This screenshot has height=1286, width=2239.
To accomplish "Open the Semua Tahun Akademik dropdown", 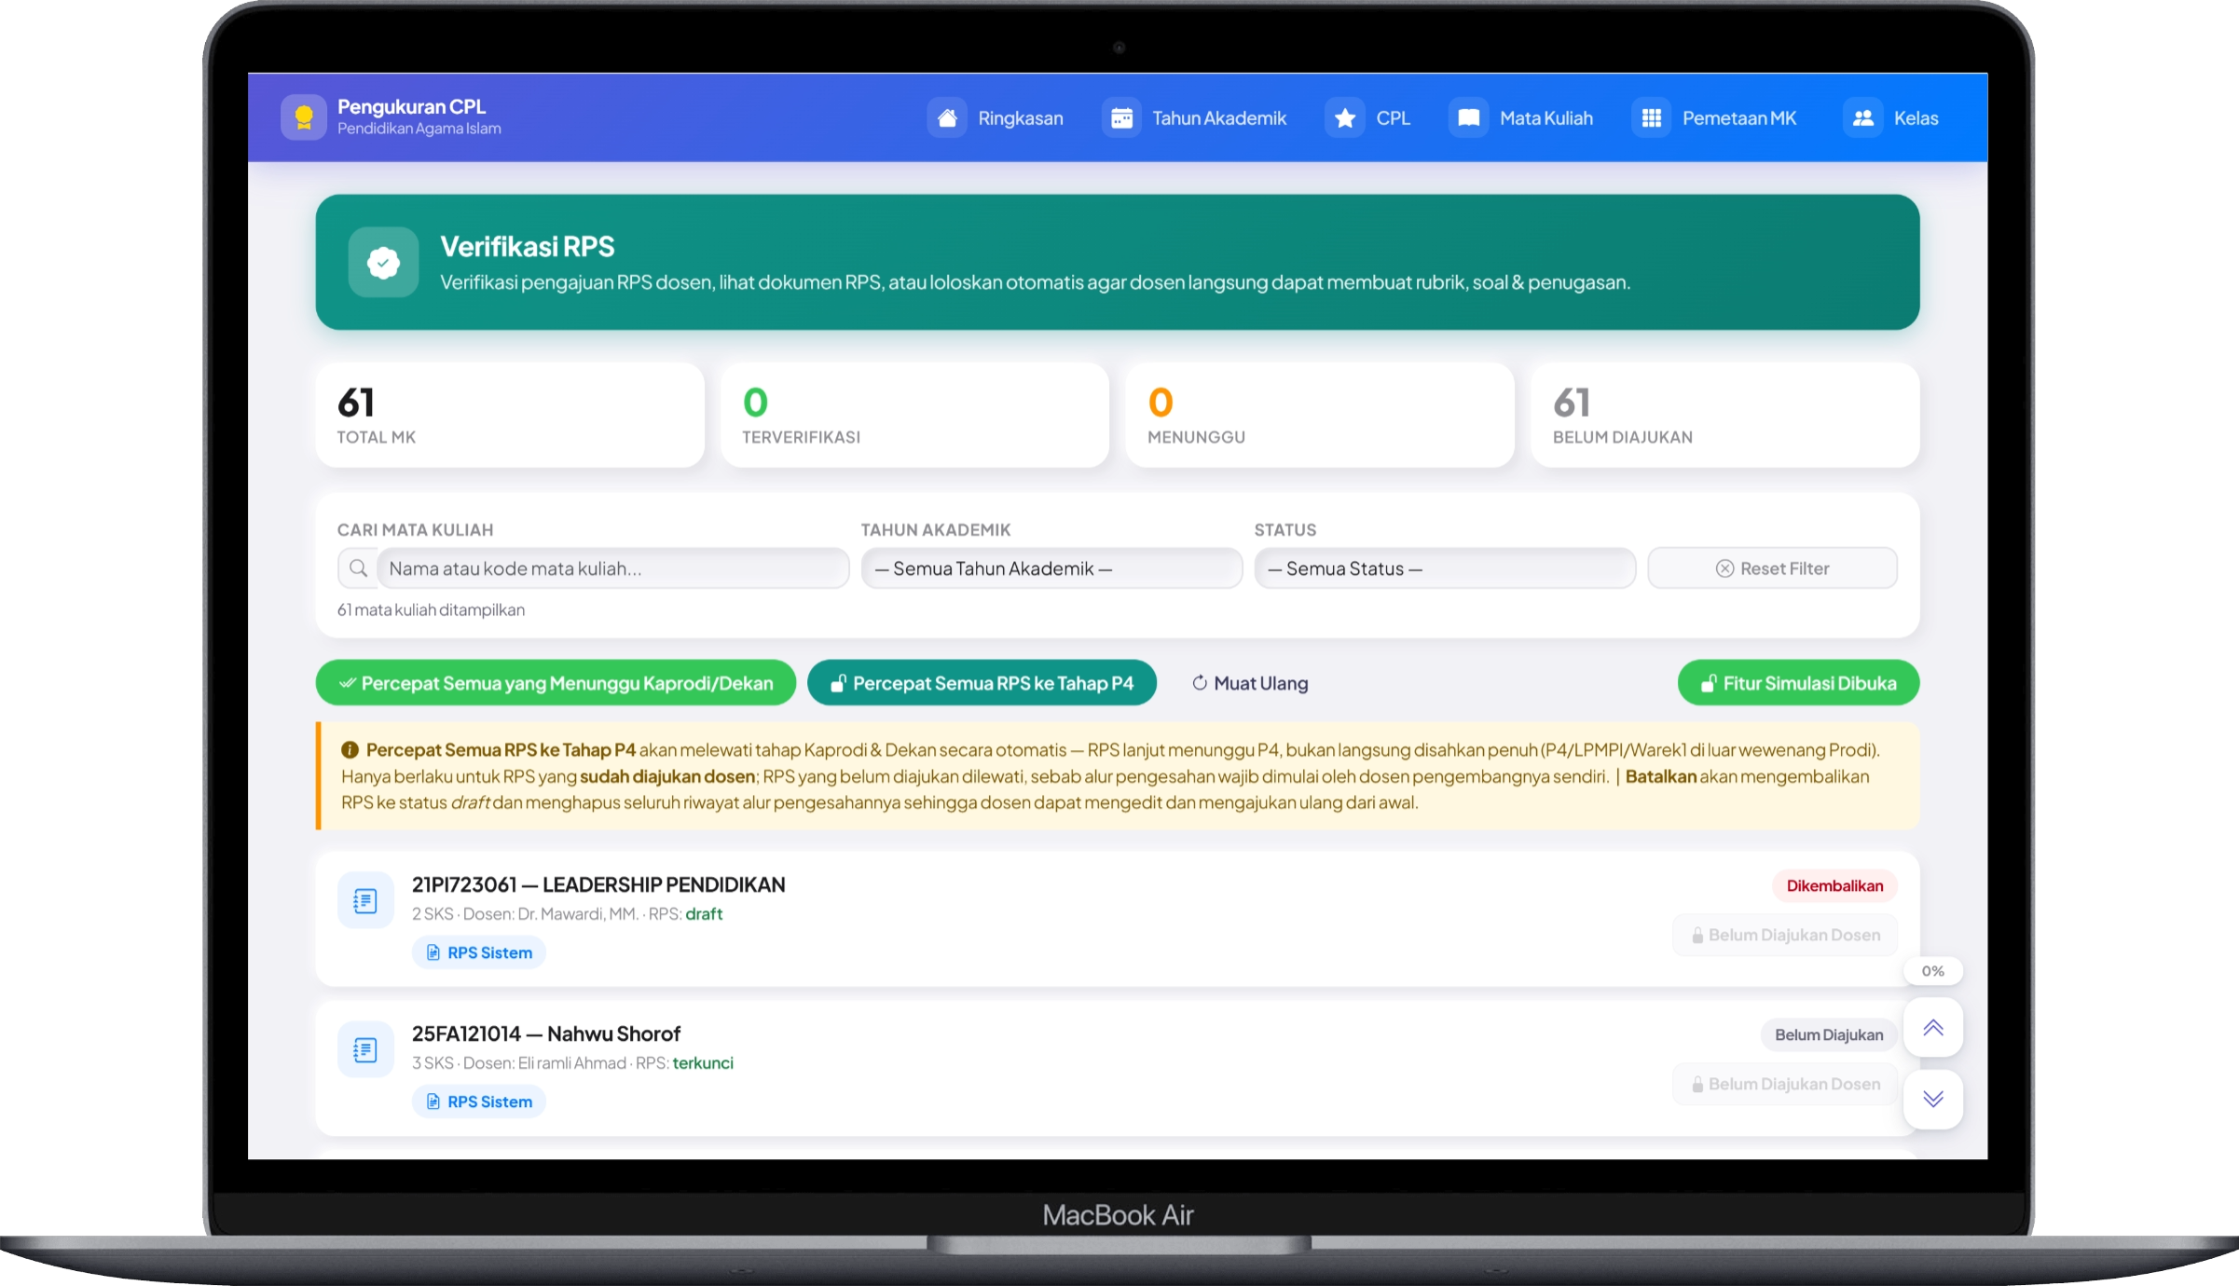I will pos(1051,568).
